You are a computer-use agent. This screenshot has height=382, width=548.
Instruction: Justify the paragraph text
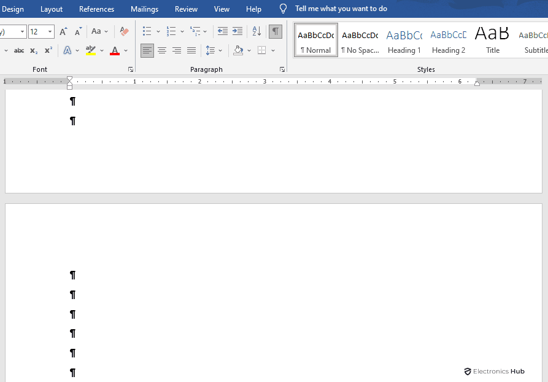tap(191, 50)
